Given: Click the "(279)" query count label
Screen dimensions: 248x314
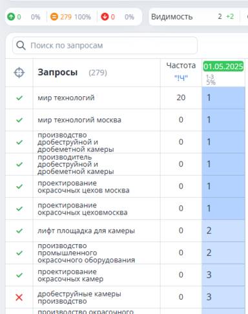Looking at the screenshot, I should 98,72.
